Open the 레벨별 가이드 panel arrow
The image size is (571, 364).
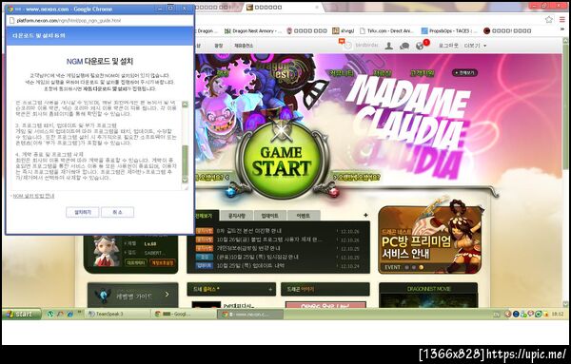click(x=167, y=295)
